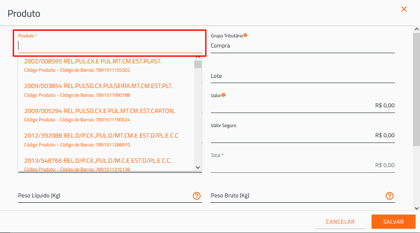Click barcode text 7891511288970

point(113,145)
